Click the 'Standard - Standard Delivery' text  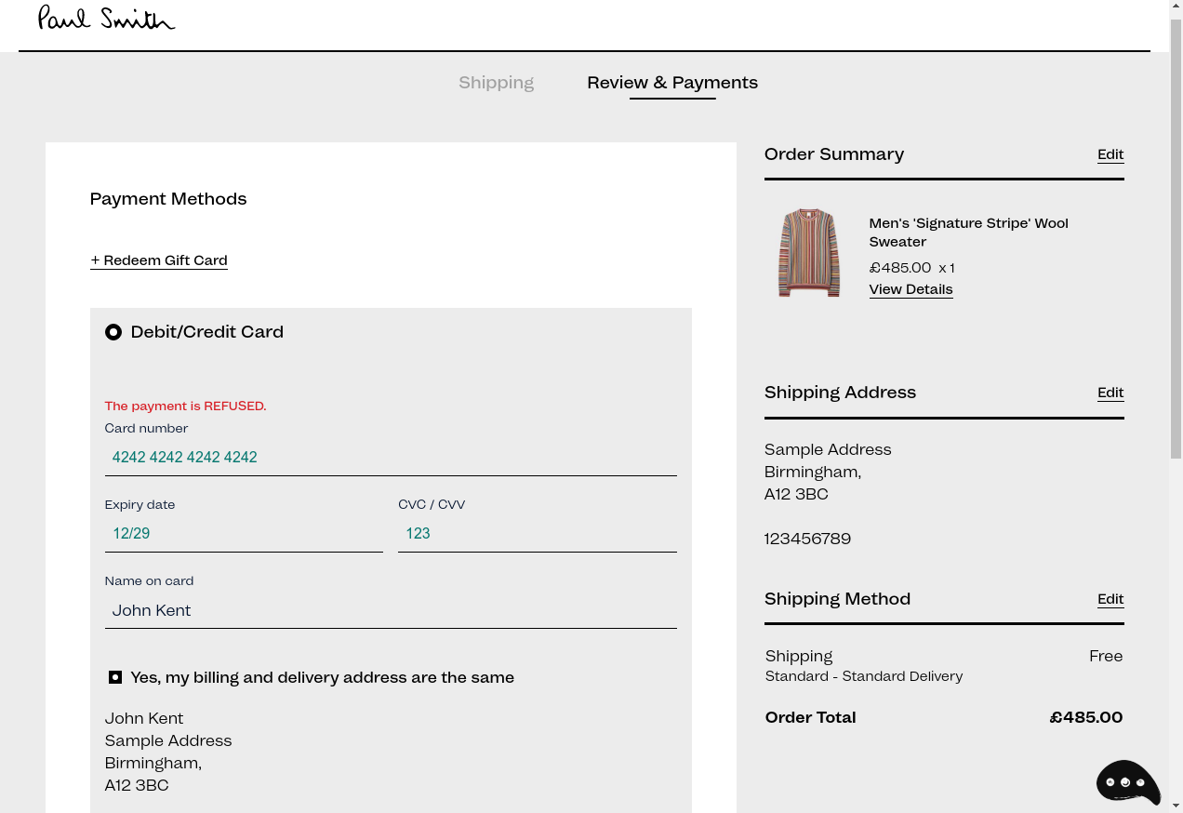tap(864, 676)
